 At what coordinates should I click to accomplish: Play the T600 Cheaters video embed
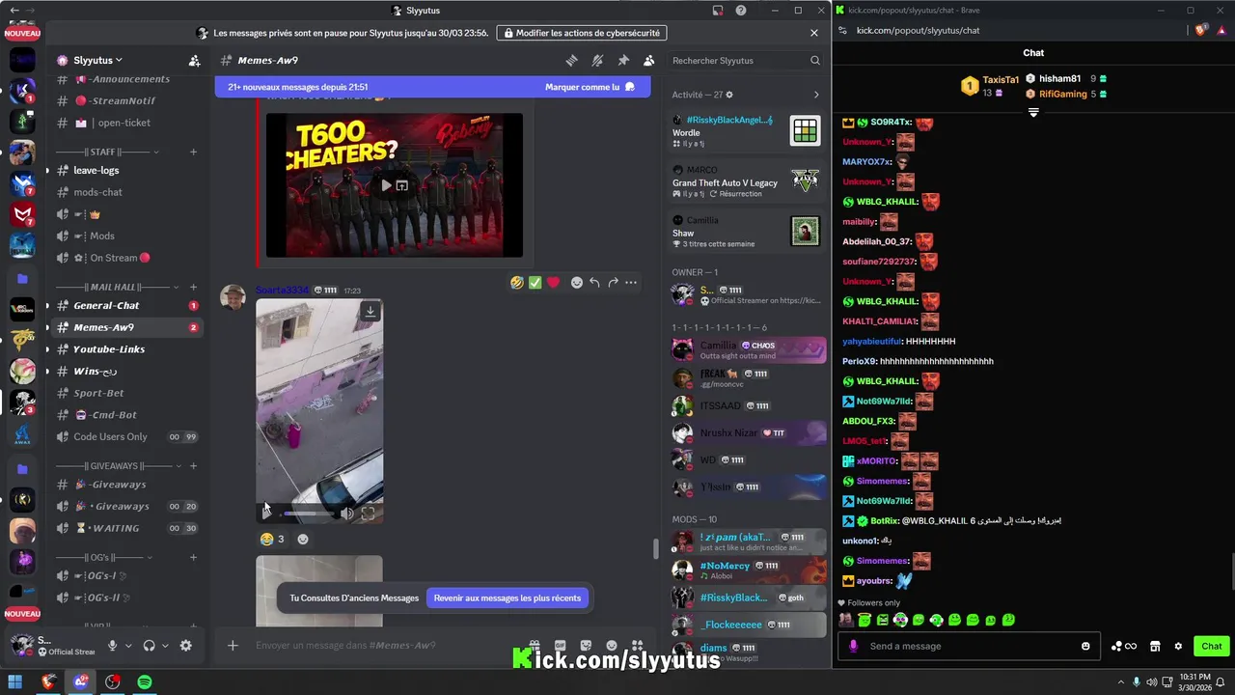(386, 185)
